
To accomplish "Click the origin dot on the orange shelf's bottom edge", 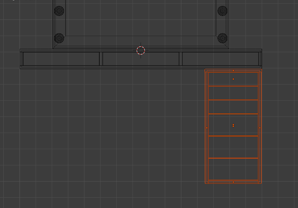I will (233, 182).
